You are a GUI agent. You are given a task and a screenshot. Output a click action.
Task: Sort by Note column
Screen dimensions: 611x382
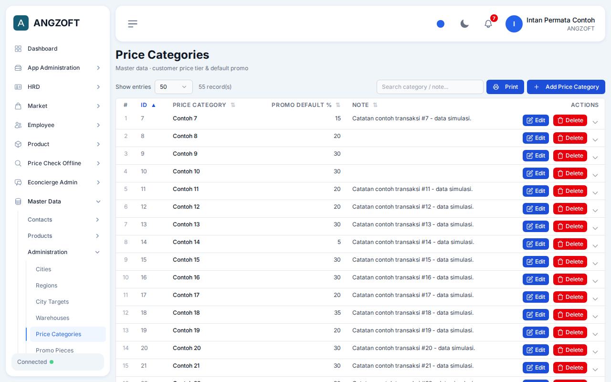[365, 105]
